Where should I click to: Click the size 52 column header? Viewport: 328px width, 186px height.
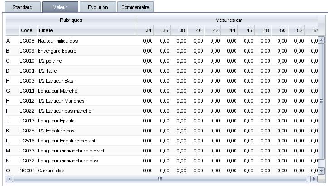coord(299,30)
